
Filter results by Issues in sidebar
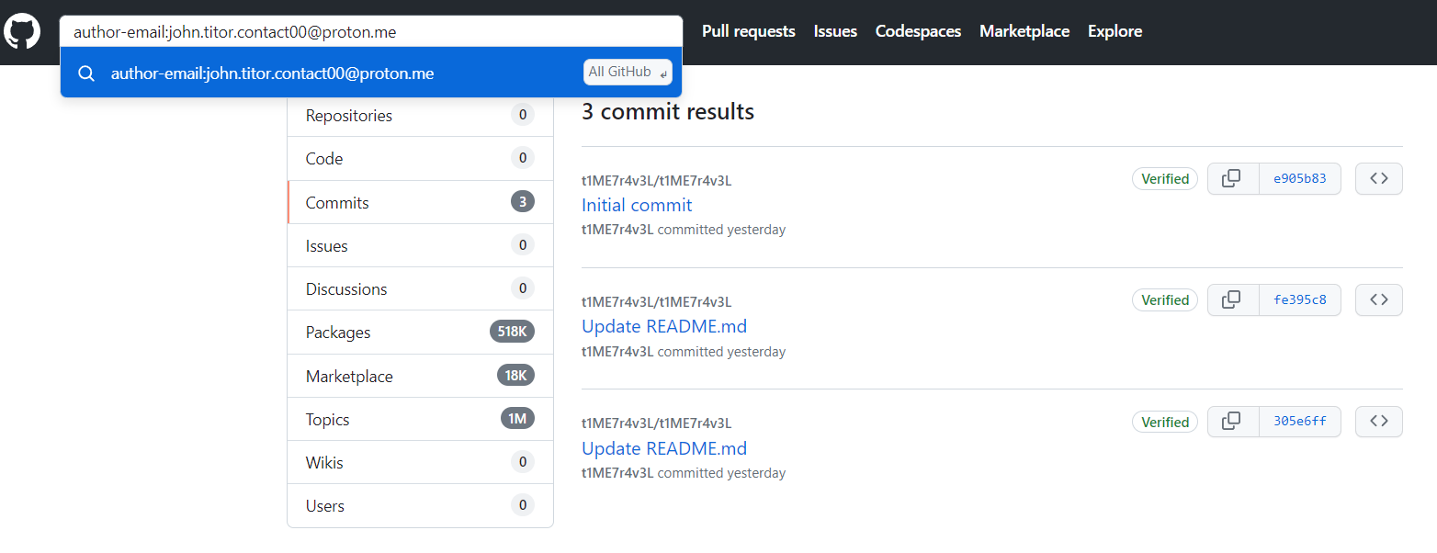421,245
